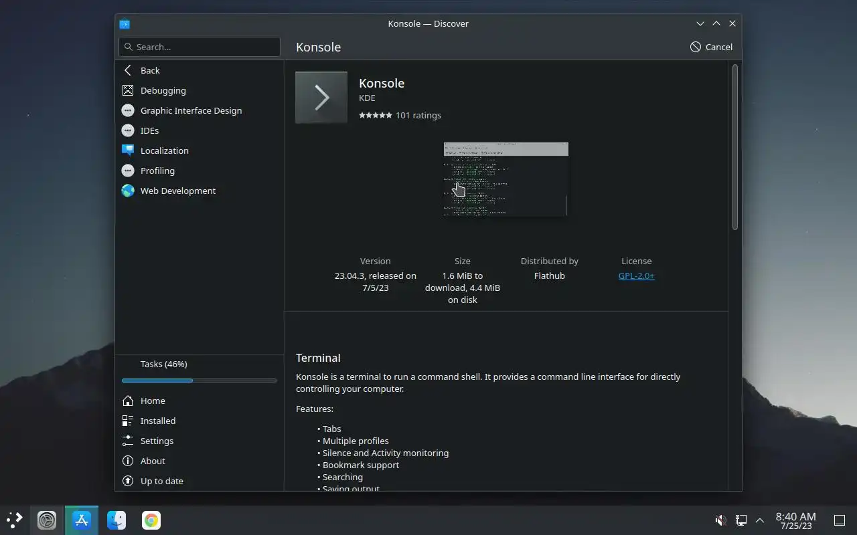Open the application launcher in taskbar
This screenshot has width=857, height=535.
click(15, 520)
